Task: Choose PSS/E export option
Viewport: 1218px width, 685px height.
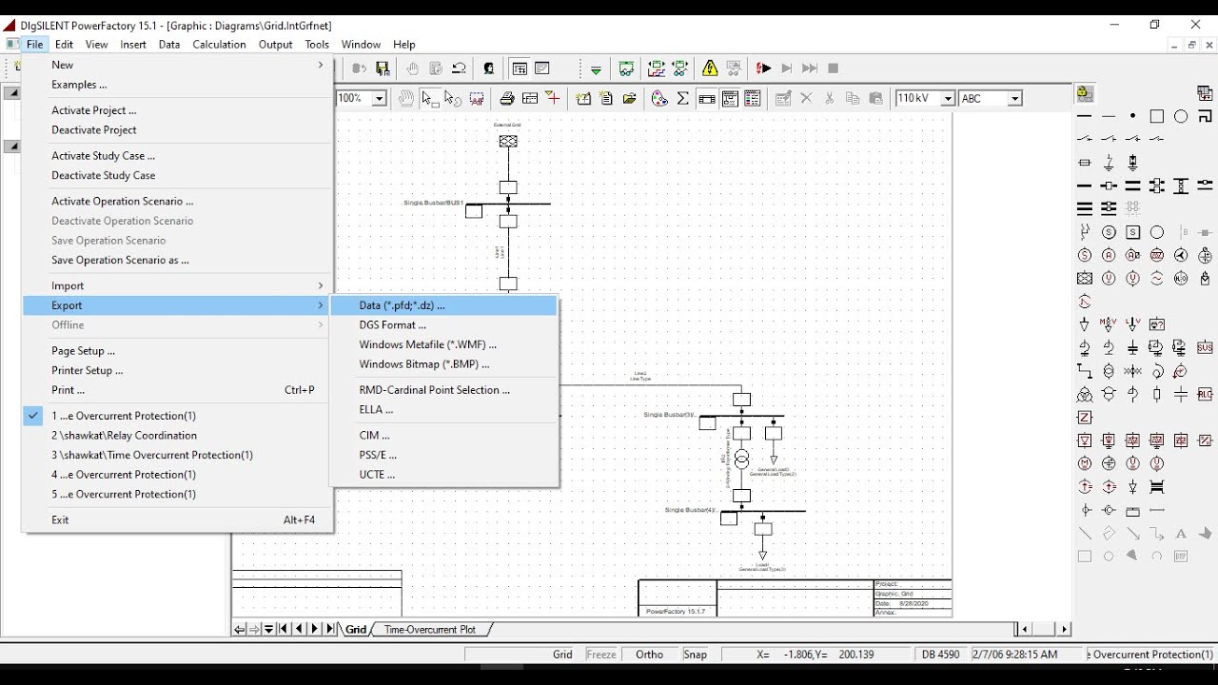Action: [x=444, y=455]
